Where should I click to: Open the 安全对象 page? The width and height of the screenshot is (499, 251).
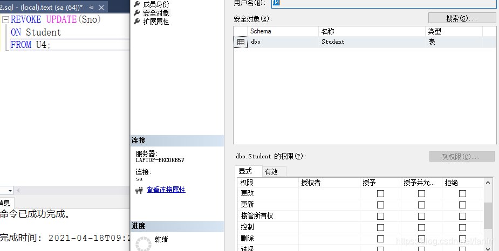[x=156, y=13]
